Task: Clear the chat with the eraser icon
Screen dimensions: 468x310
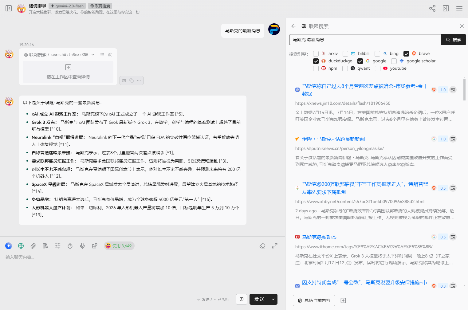Action: [263, 246]
